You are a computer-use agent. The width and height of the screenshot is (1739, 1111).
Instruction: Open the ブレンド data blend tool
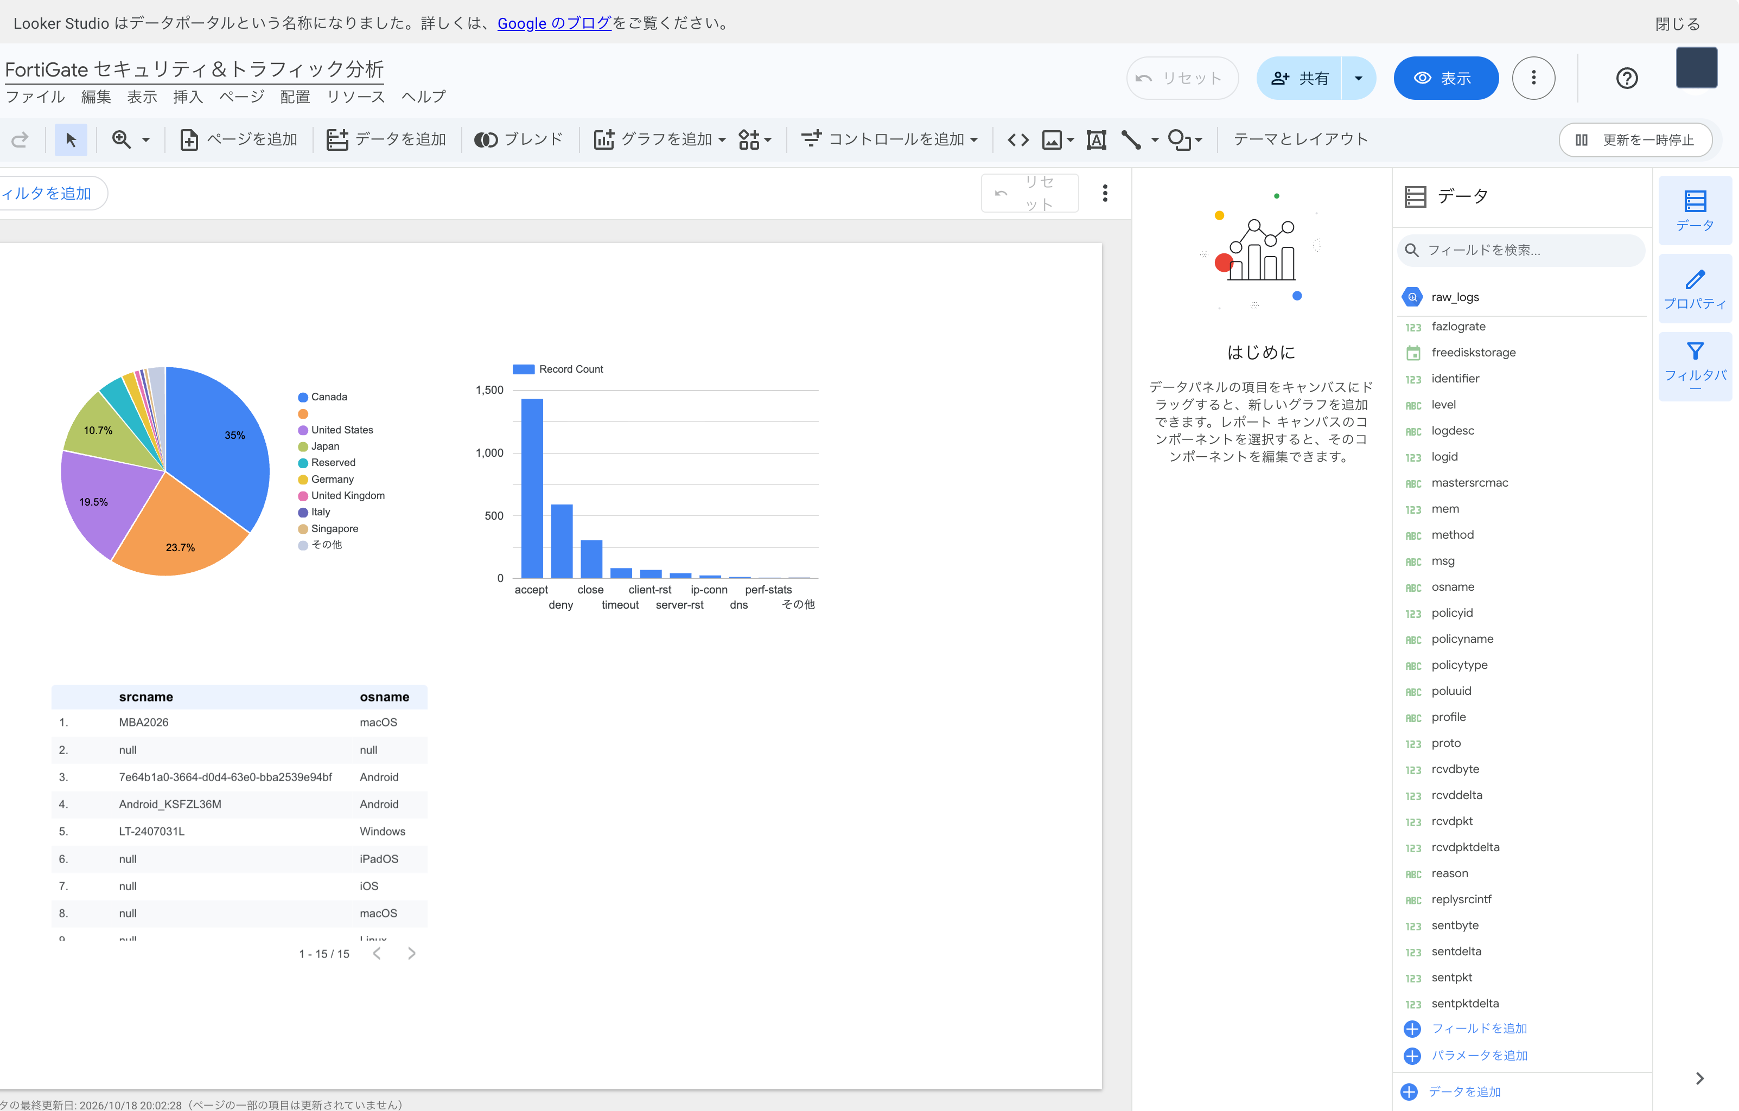click(x=519, y=139)
